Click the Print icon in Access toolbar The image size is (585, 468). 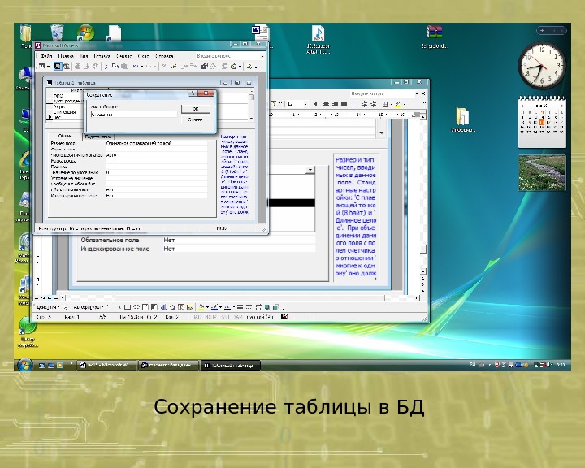[78, 67]
